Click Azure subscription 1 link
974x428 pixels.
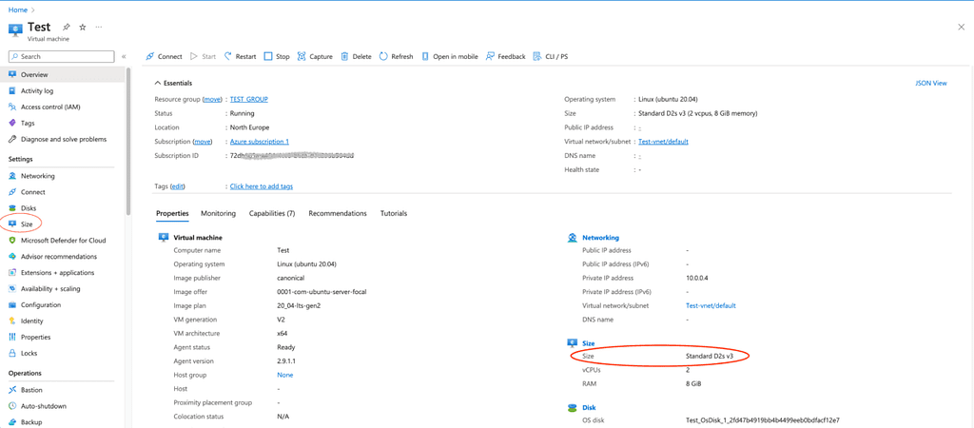click(259, 142)
